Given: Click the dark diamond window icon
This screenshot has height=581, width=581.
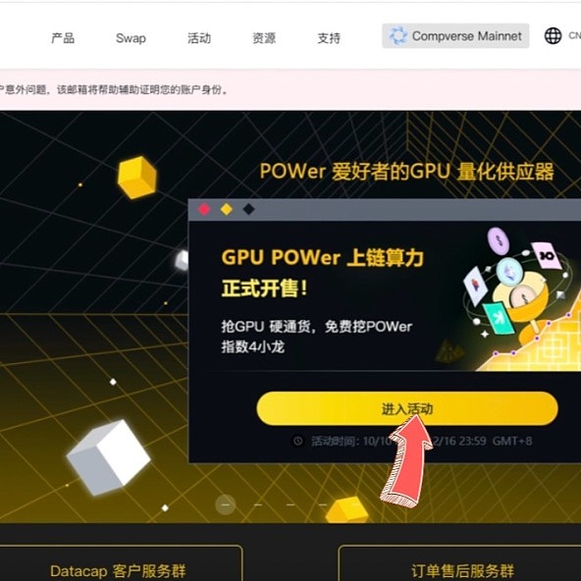Looking at the screenshot, I should (x=248, y=209).
